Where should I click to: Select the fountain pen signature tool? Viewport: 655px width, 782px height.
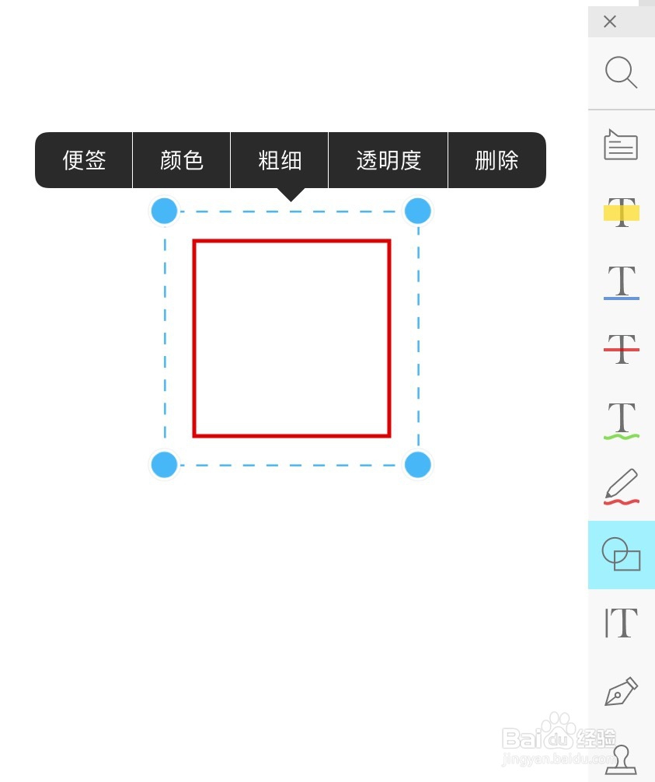coord(621,691)
